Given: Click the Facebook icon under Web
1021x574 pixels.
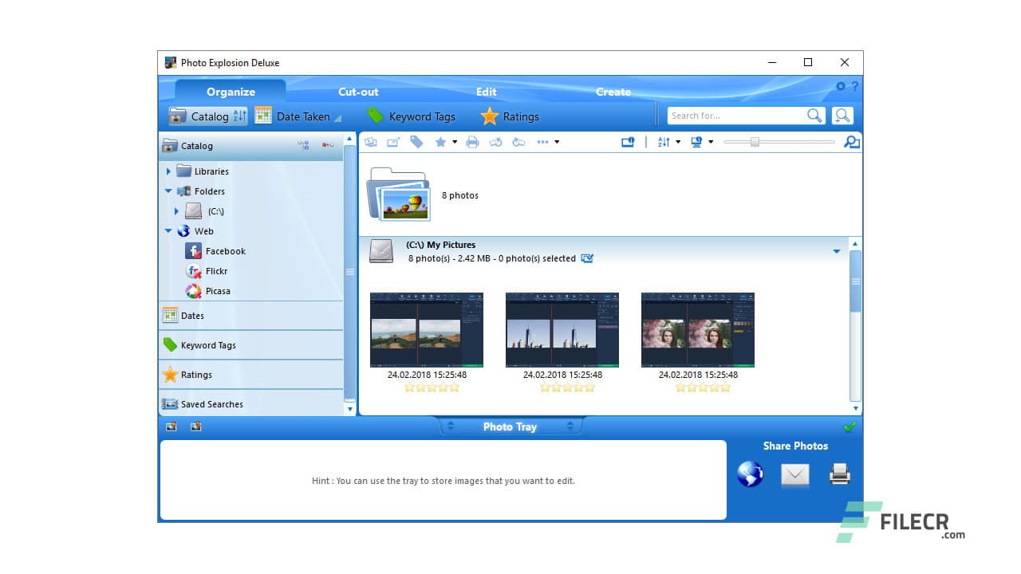Looking at the screenshot, I should tap(193, 250).
